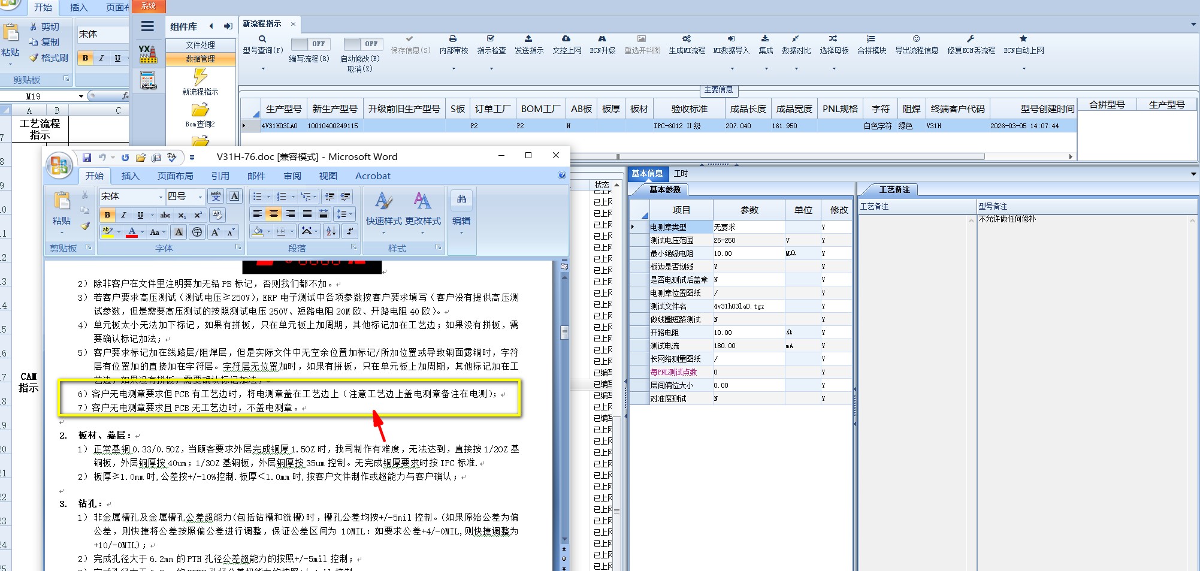Image resolution: width=1200 pixels, height=571 pixels.
Task: Save document via Word quick access toolbar
Action: click(87, 158)
